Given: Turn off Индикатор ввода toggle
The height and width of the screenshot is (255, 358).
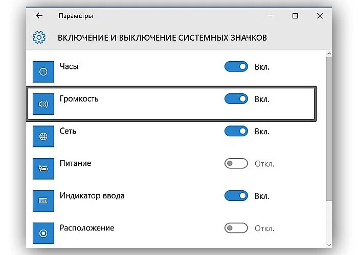Looking at the screenshot, I should coord(236,196).
